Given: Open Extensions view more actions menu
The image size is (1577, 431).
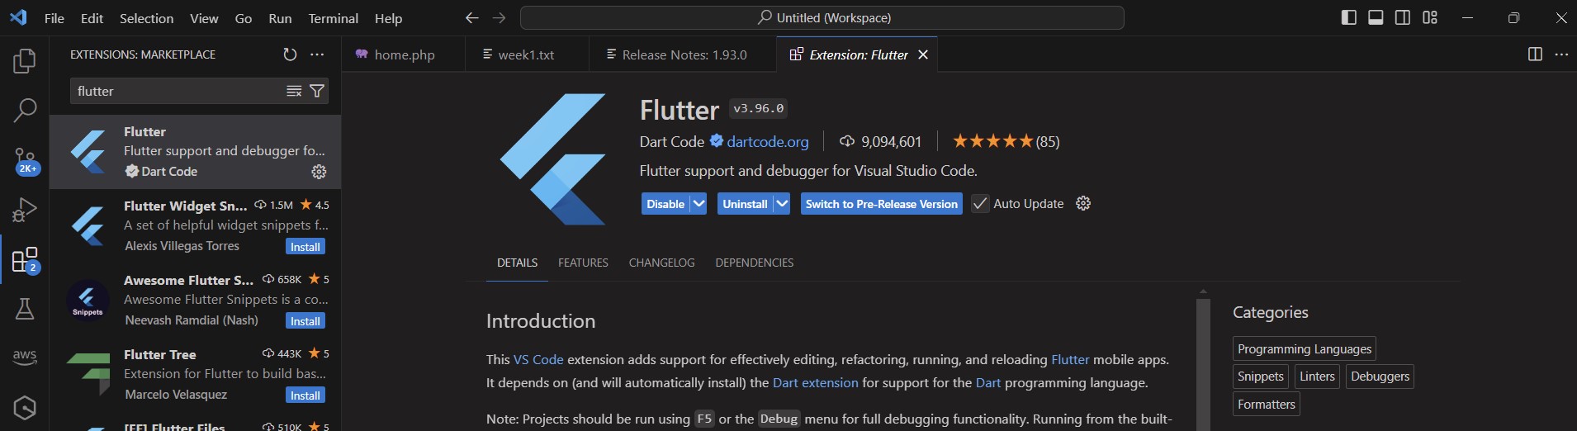Looking at the screenshot, I should [317, 54].
